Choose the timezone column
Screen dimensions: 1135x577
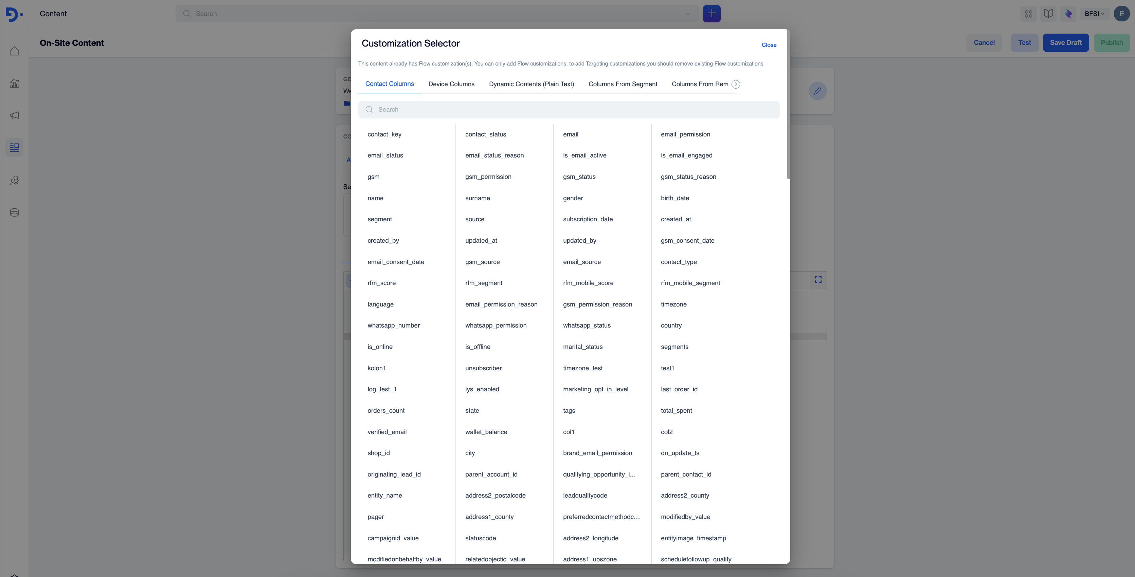pyautogui.click(x=674, y=304)
